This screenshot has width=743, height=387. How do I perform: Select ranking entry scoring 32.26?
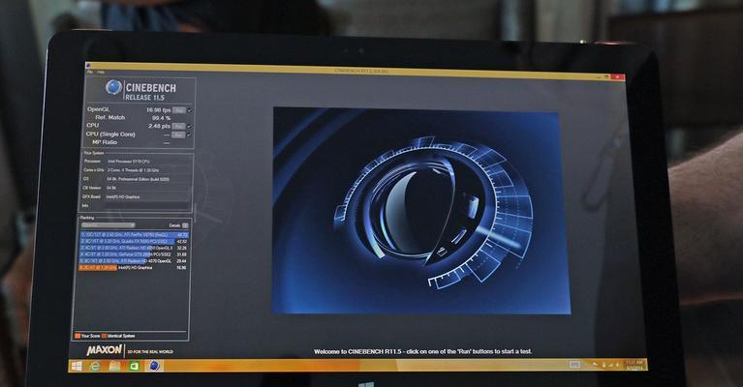tap(134, 248)
